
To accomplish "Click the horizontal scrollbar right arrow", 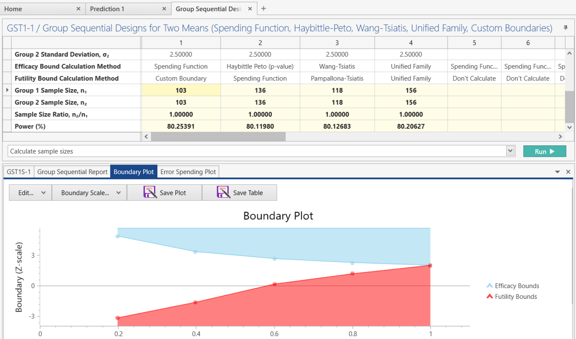I will pos(560,136).
